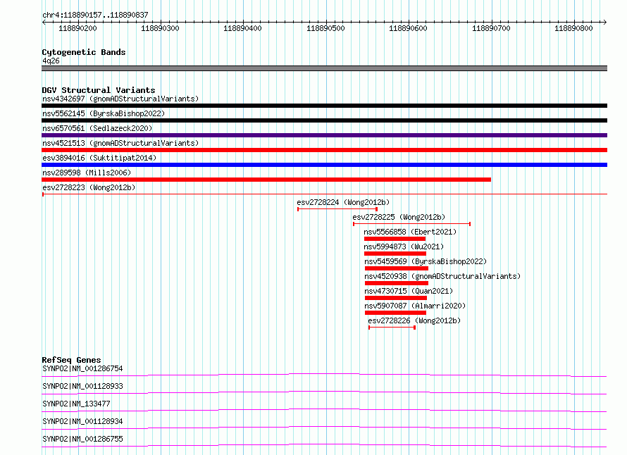Open the esv2728224 Wong2012b label
This screenshot has height=455, width=627.
pos(343,202)
